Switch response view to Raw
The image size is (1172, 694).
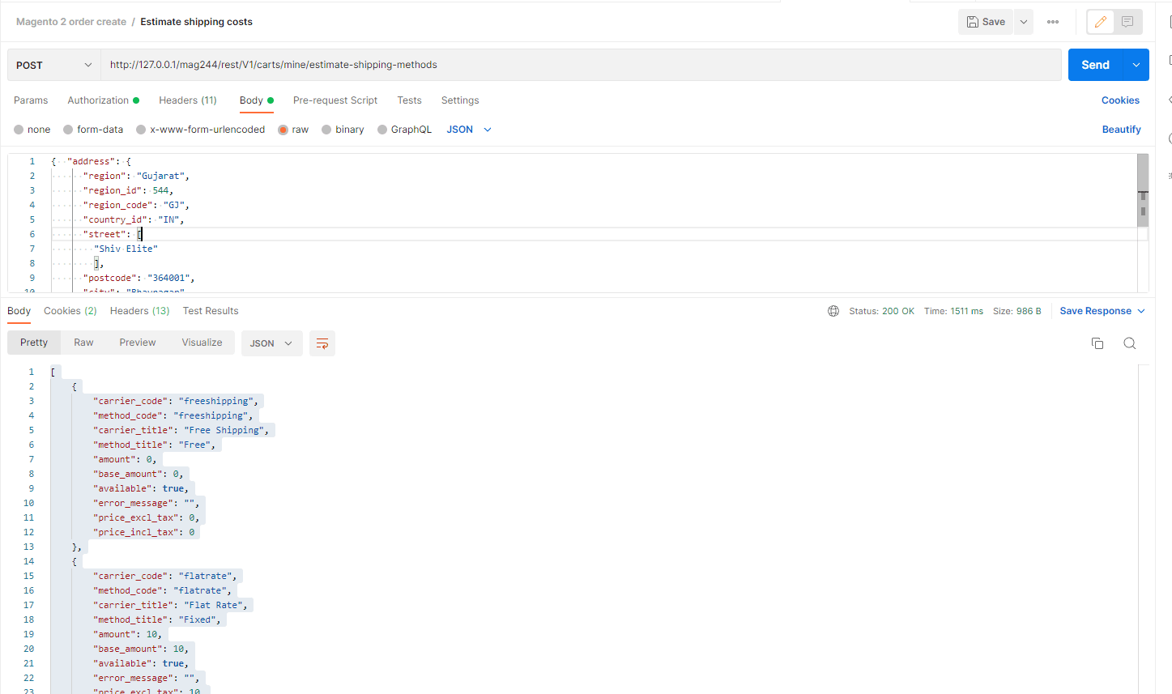pyautogui.click(x=83, y=343)
